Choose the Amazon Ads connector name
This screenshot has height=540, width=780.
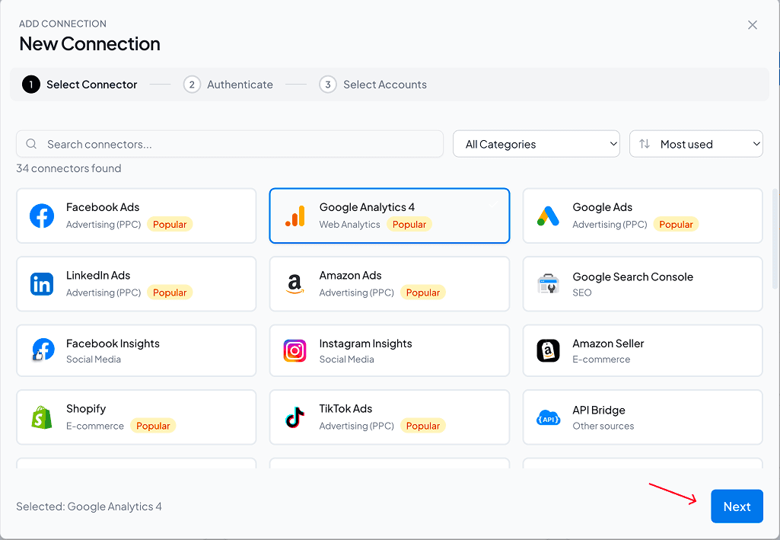[x=350, y=275]
